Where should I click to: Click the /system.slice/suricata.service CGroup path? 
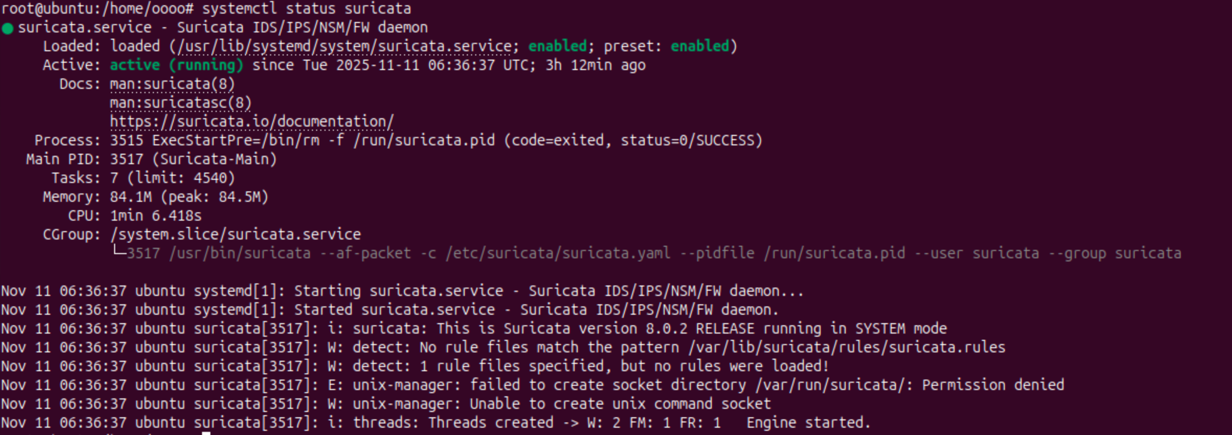(236, 235)
